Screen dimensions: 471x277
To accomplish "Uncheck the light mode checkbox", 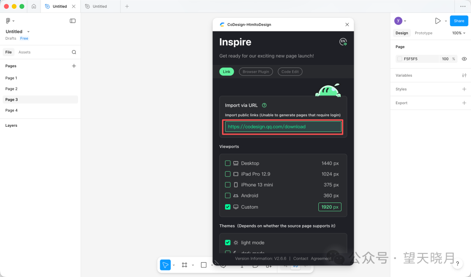I will [x=228, y=243].
